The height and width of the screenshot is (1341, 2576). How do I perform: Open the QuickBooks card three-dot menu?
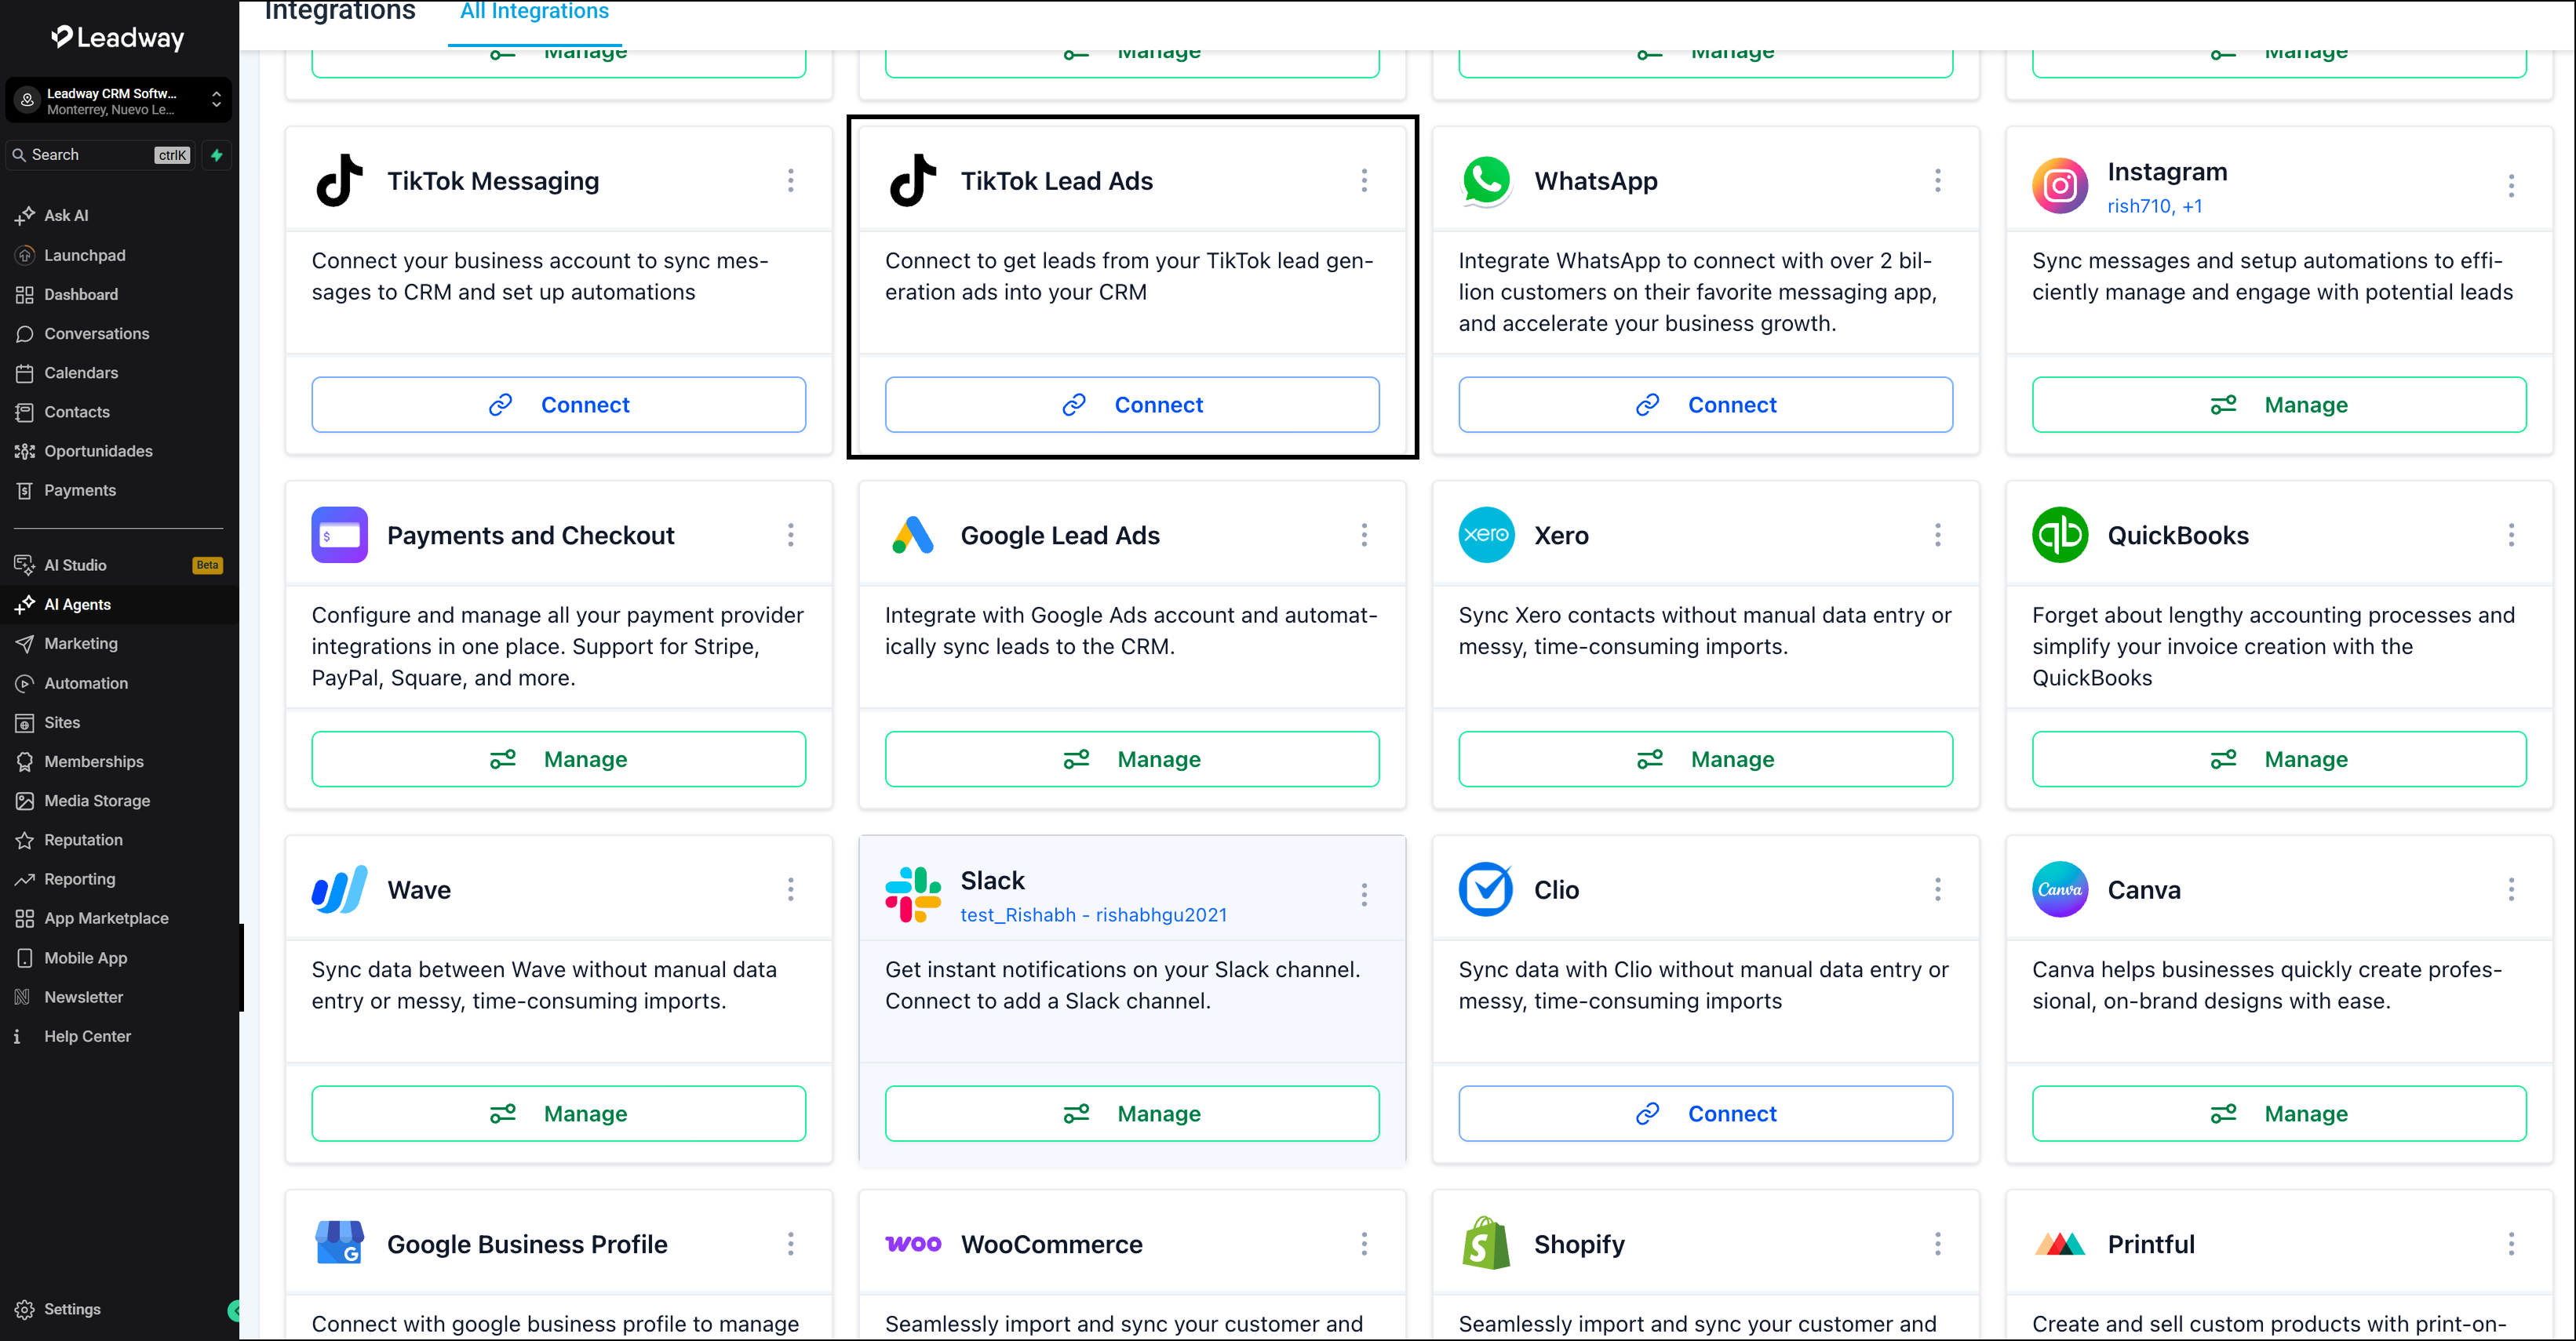(2511, 536)
